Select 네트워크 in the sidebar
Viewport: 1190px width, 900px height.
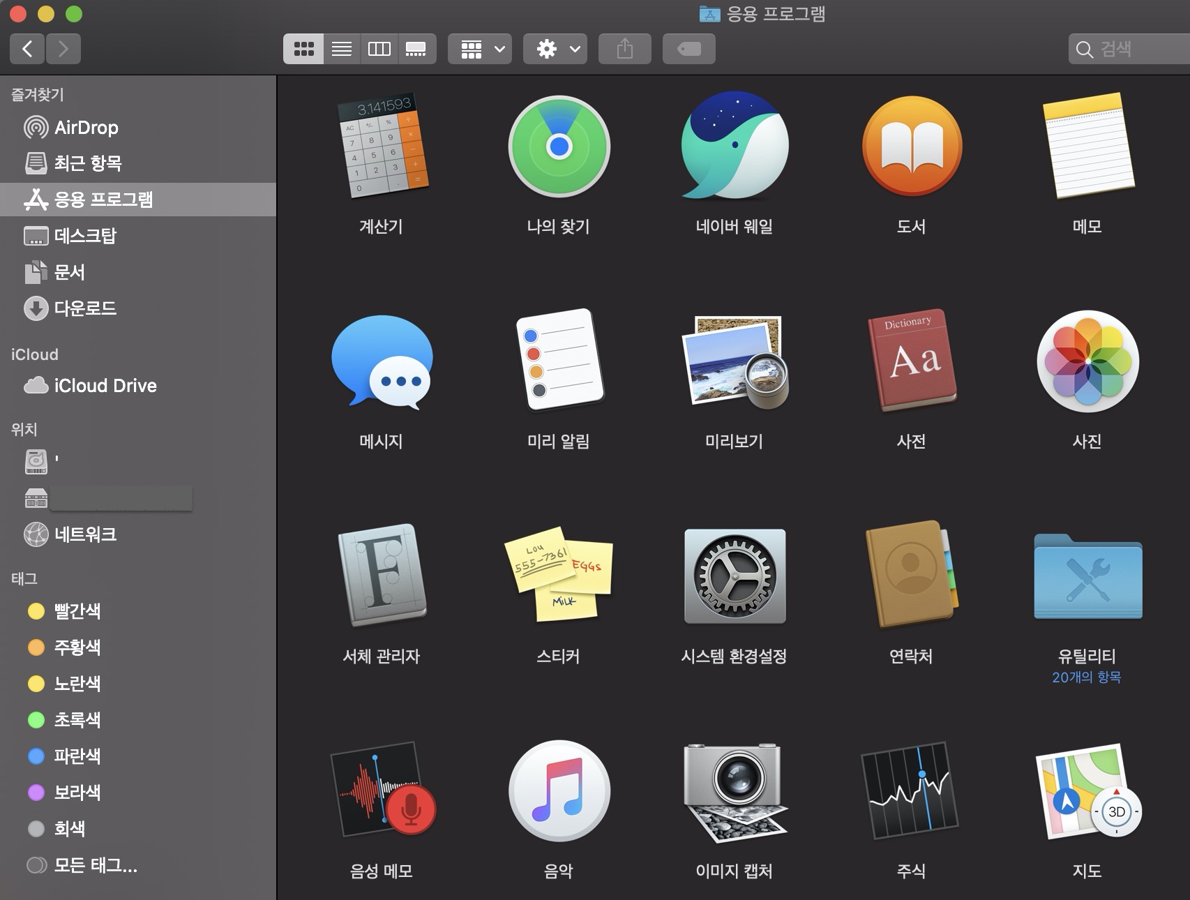(138, 534)
